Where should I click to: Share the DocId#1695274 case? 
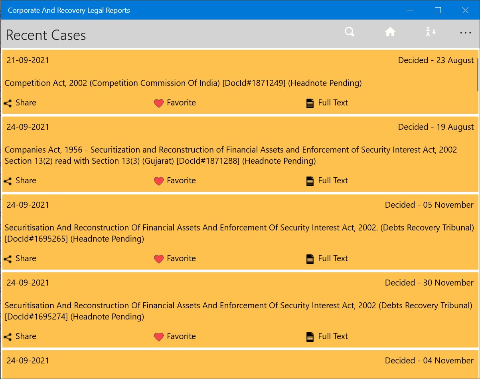click(x=8, y=337)
